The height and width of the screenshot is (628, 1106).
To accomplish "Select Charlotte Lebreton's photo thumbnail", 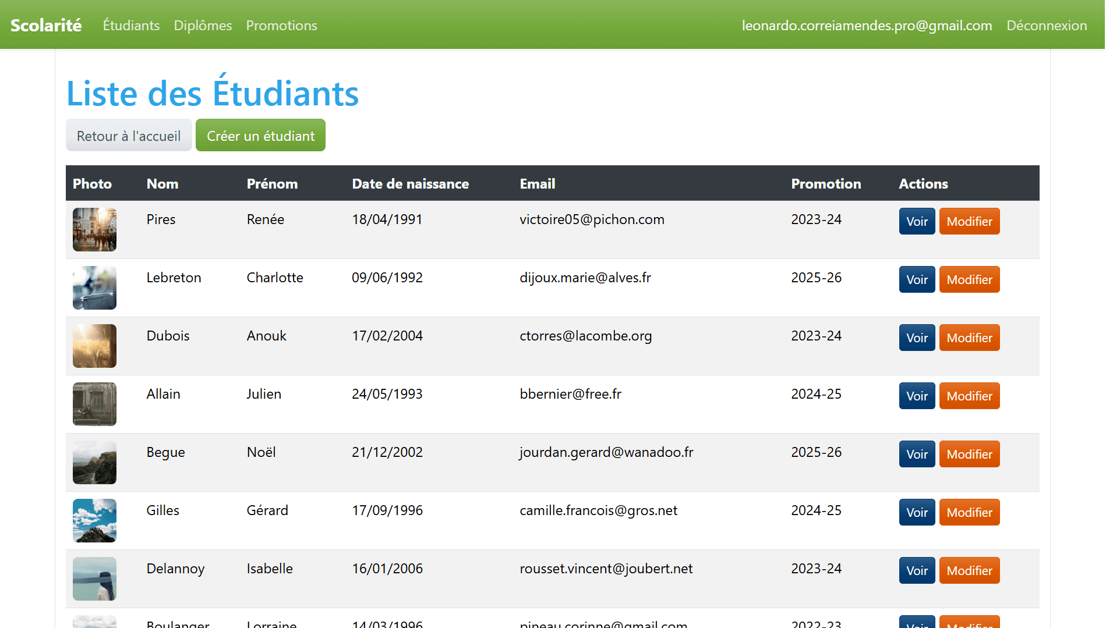I will (x=94, y=288).
